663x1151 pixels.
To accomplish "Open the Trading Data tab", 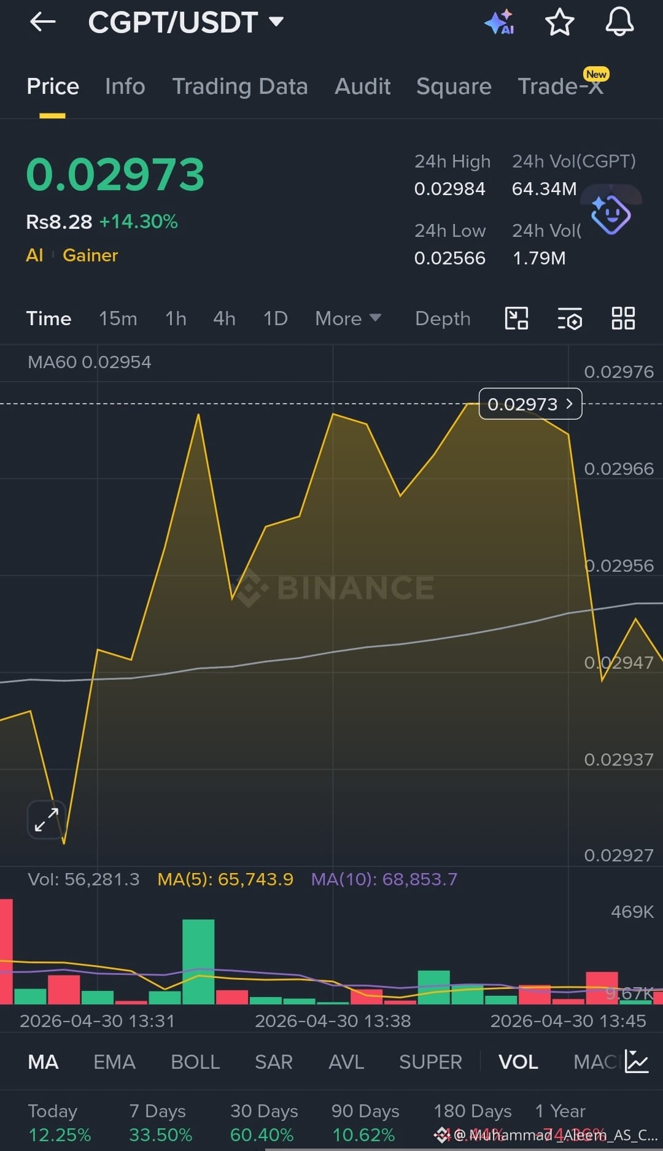I will (240, 87).
